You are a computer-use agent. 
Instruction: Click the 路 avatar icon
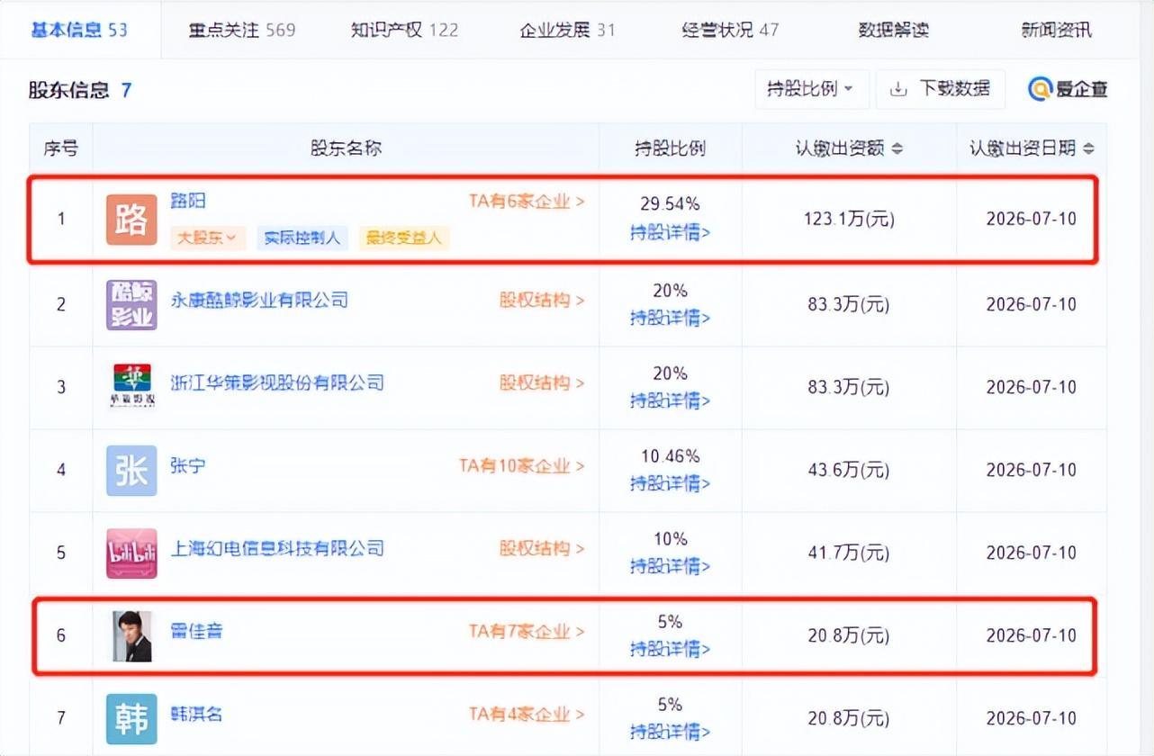tap(131, 220)
